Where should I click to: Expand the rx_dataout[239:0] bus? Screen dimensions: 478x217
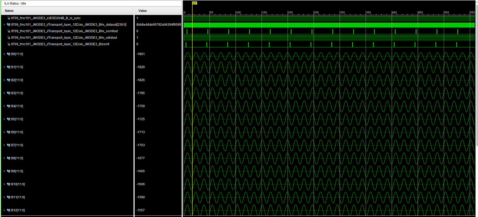coord(4,25)
